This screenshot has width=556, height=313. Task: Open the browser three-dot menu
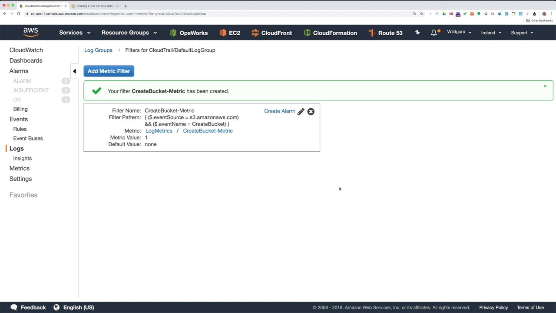tap(551, 13)
